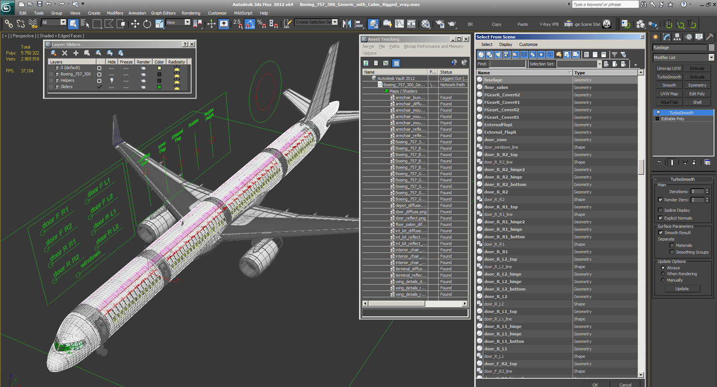The width and height of the screenshot is (717, 387).
Task: Choose the Select and Rotate tool
Action: [x=147, y=23]
